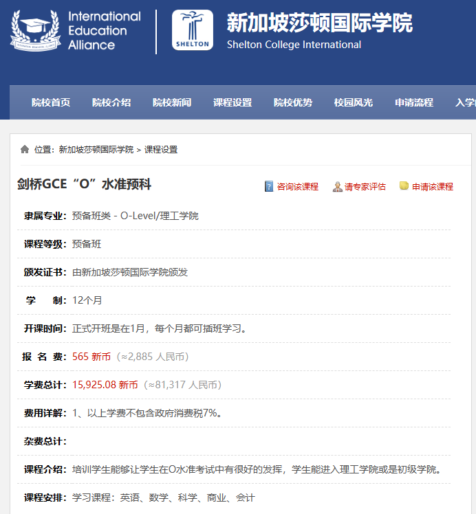The image size is (476, 514).
Task: Click the expert person icon beside 请专家评估
Action: point(337,187)
